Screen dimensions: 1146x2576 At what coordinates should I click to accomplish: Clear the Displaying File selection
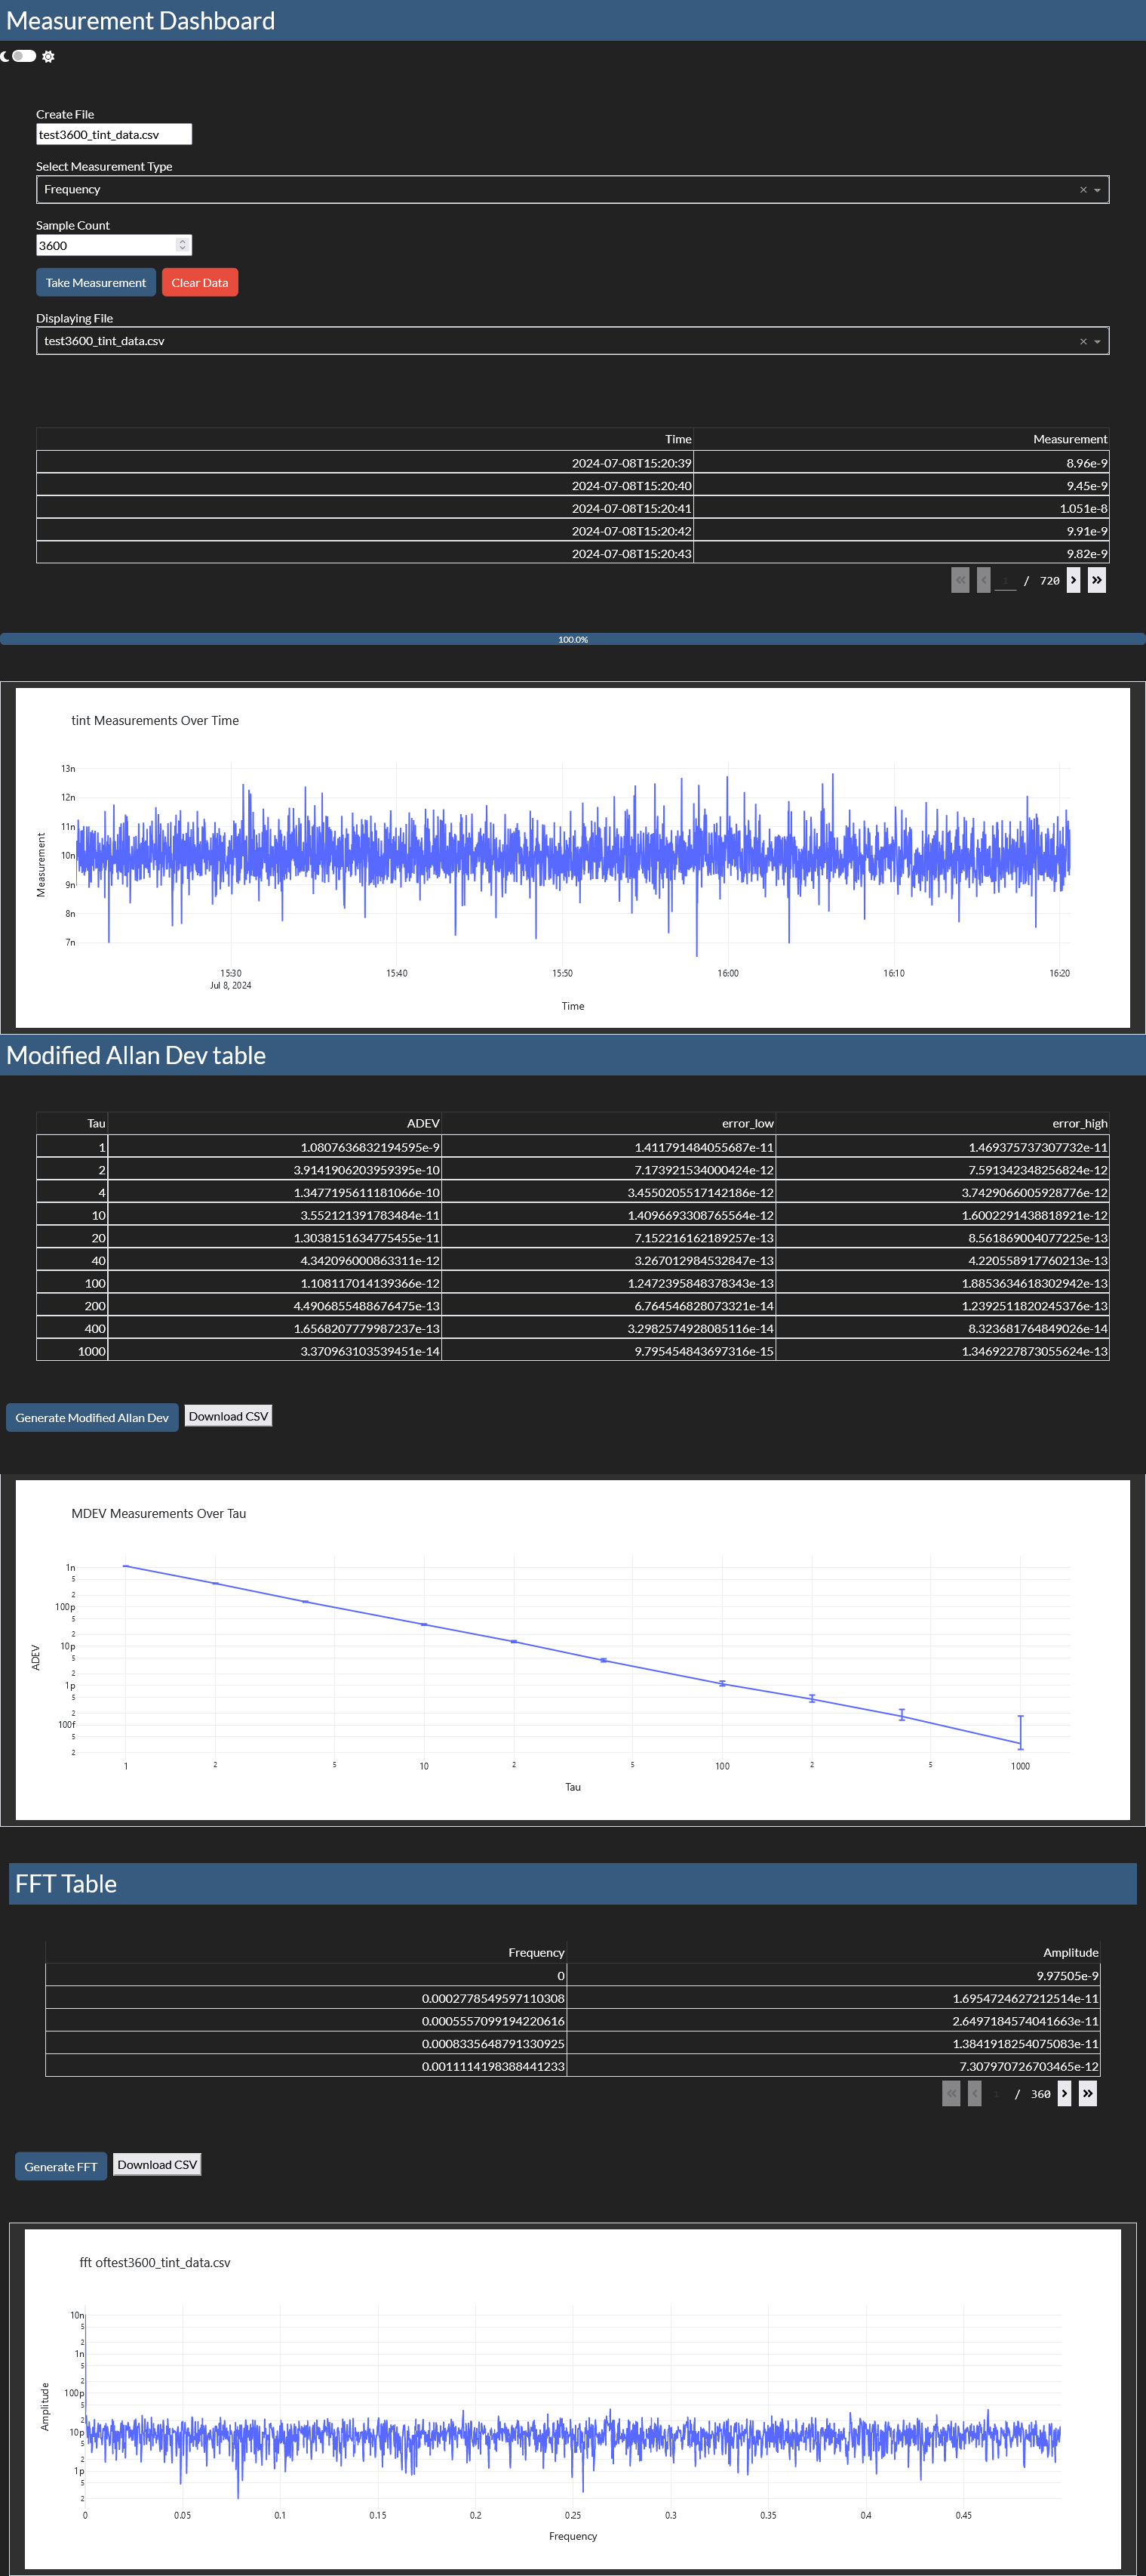(1082, 342)
